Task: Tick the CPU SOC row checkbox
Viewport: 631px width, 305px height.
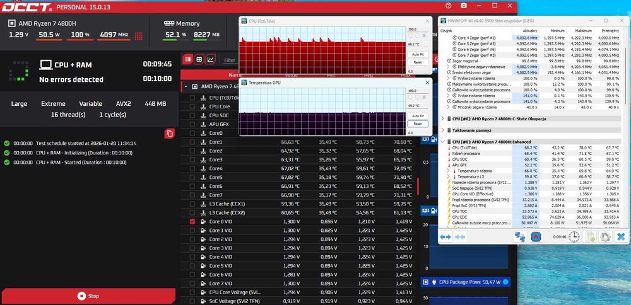Action: [x=192, y=115]
